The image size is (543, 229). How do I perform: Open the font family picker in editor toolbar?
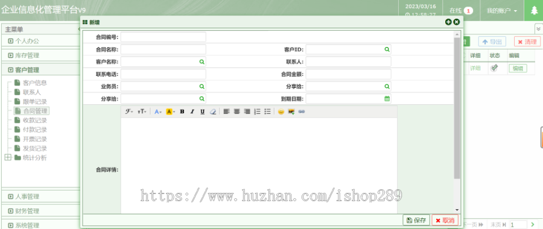(129, 111)
